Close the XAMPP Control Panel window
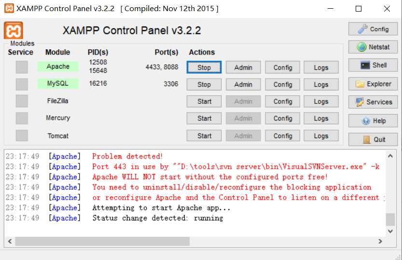Screen dimensions: 402x260 coord(387,9)
